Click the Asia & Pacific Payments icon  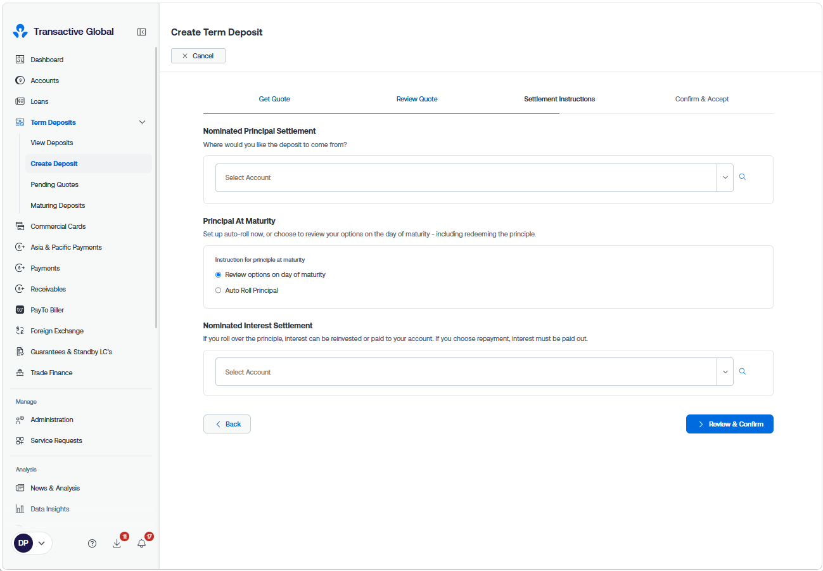[20, 247]
